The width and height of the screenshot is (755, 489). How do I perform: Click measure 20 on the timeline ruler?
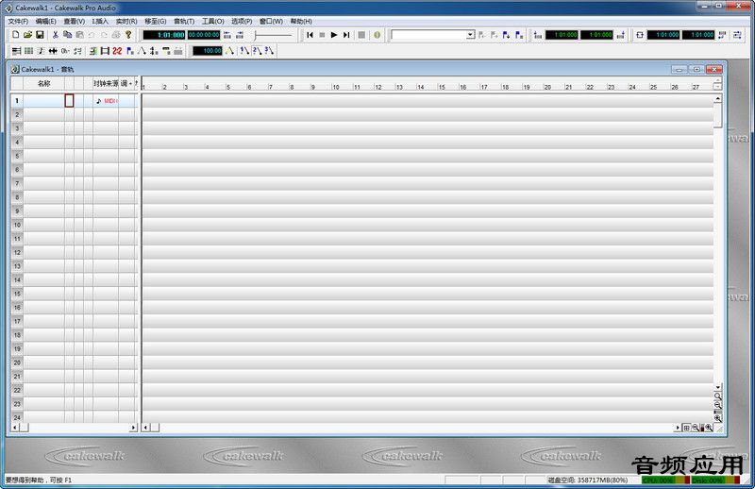(x=547, y=87)
